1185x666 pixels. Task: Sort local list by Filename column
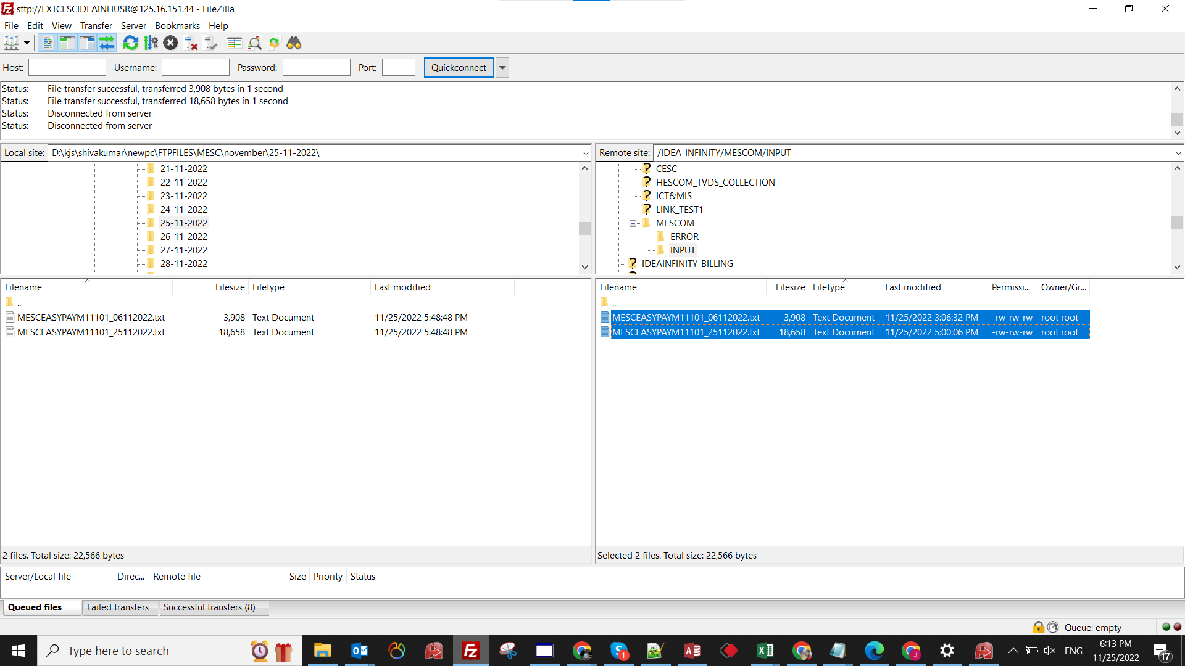86,287
